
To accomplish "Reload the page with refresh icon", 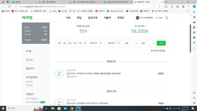I will coord(9,7).
